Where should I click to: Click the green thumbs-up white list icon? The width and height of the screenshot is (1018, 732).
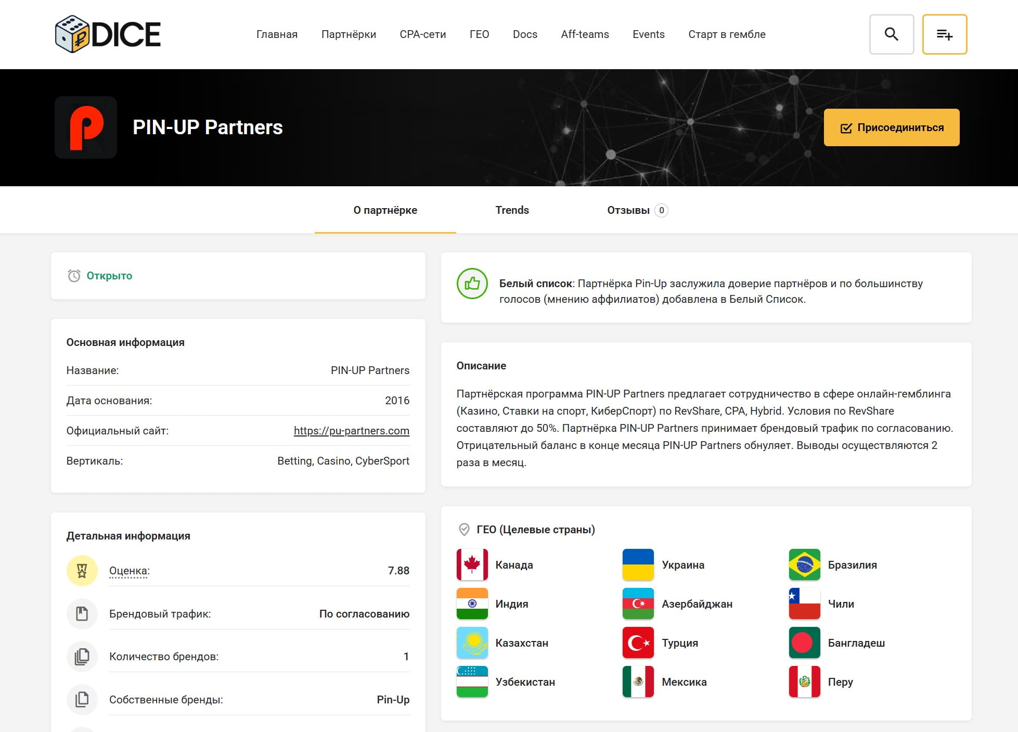click(x=472, y=284)
